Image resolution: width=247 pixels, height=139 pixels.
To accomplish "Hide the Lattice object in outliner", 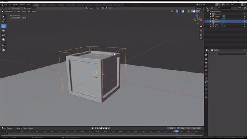I will click(245, 22).
